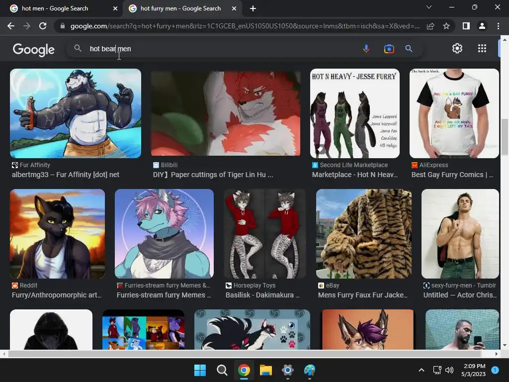Screen dimensions: 509x382
Task: Open the Hot N Heavy thumbnail
Action: click(x=355, y=113)
